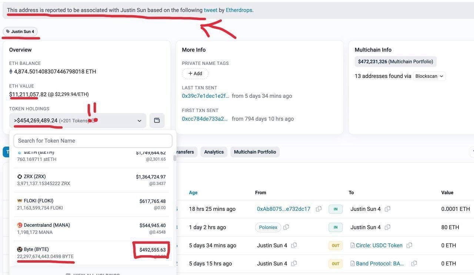
Task: Open first txn sent hash 0xcc784de733a2
Action: click(205, 119)
